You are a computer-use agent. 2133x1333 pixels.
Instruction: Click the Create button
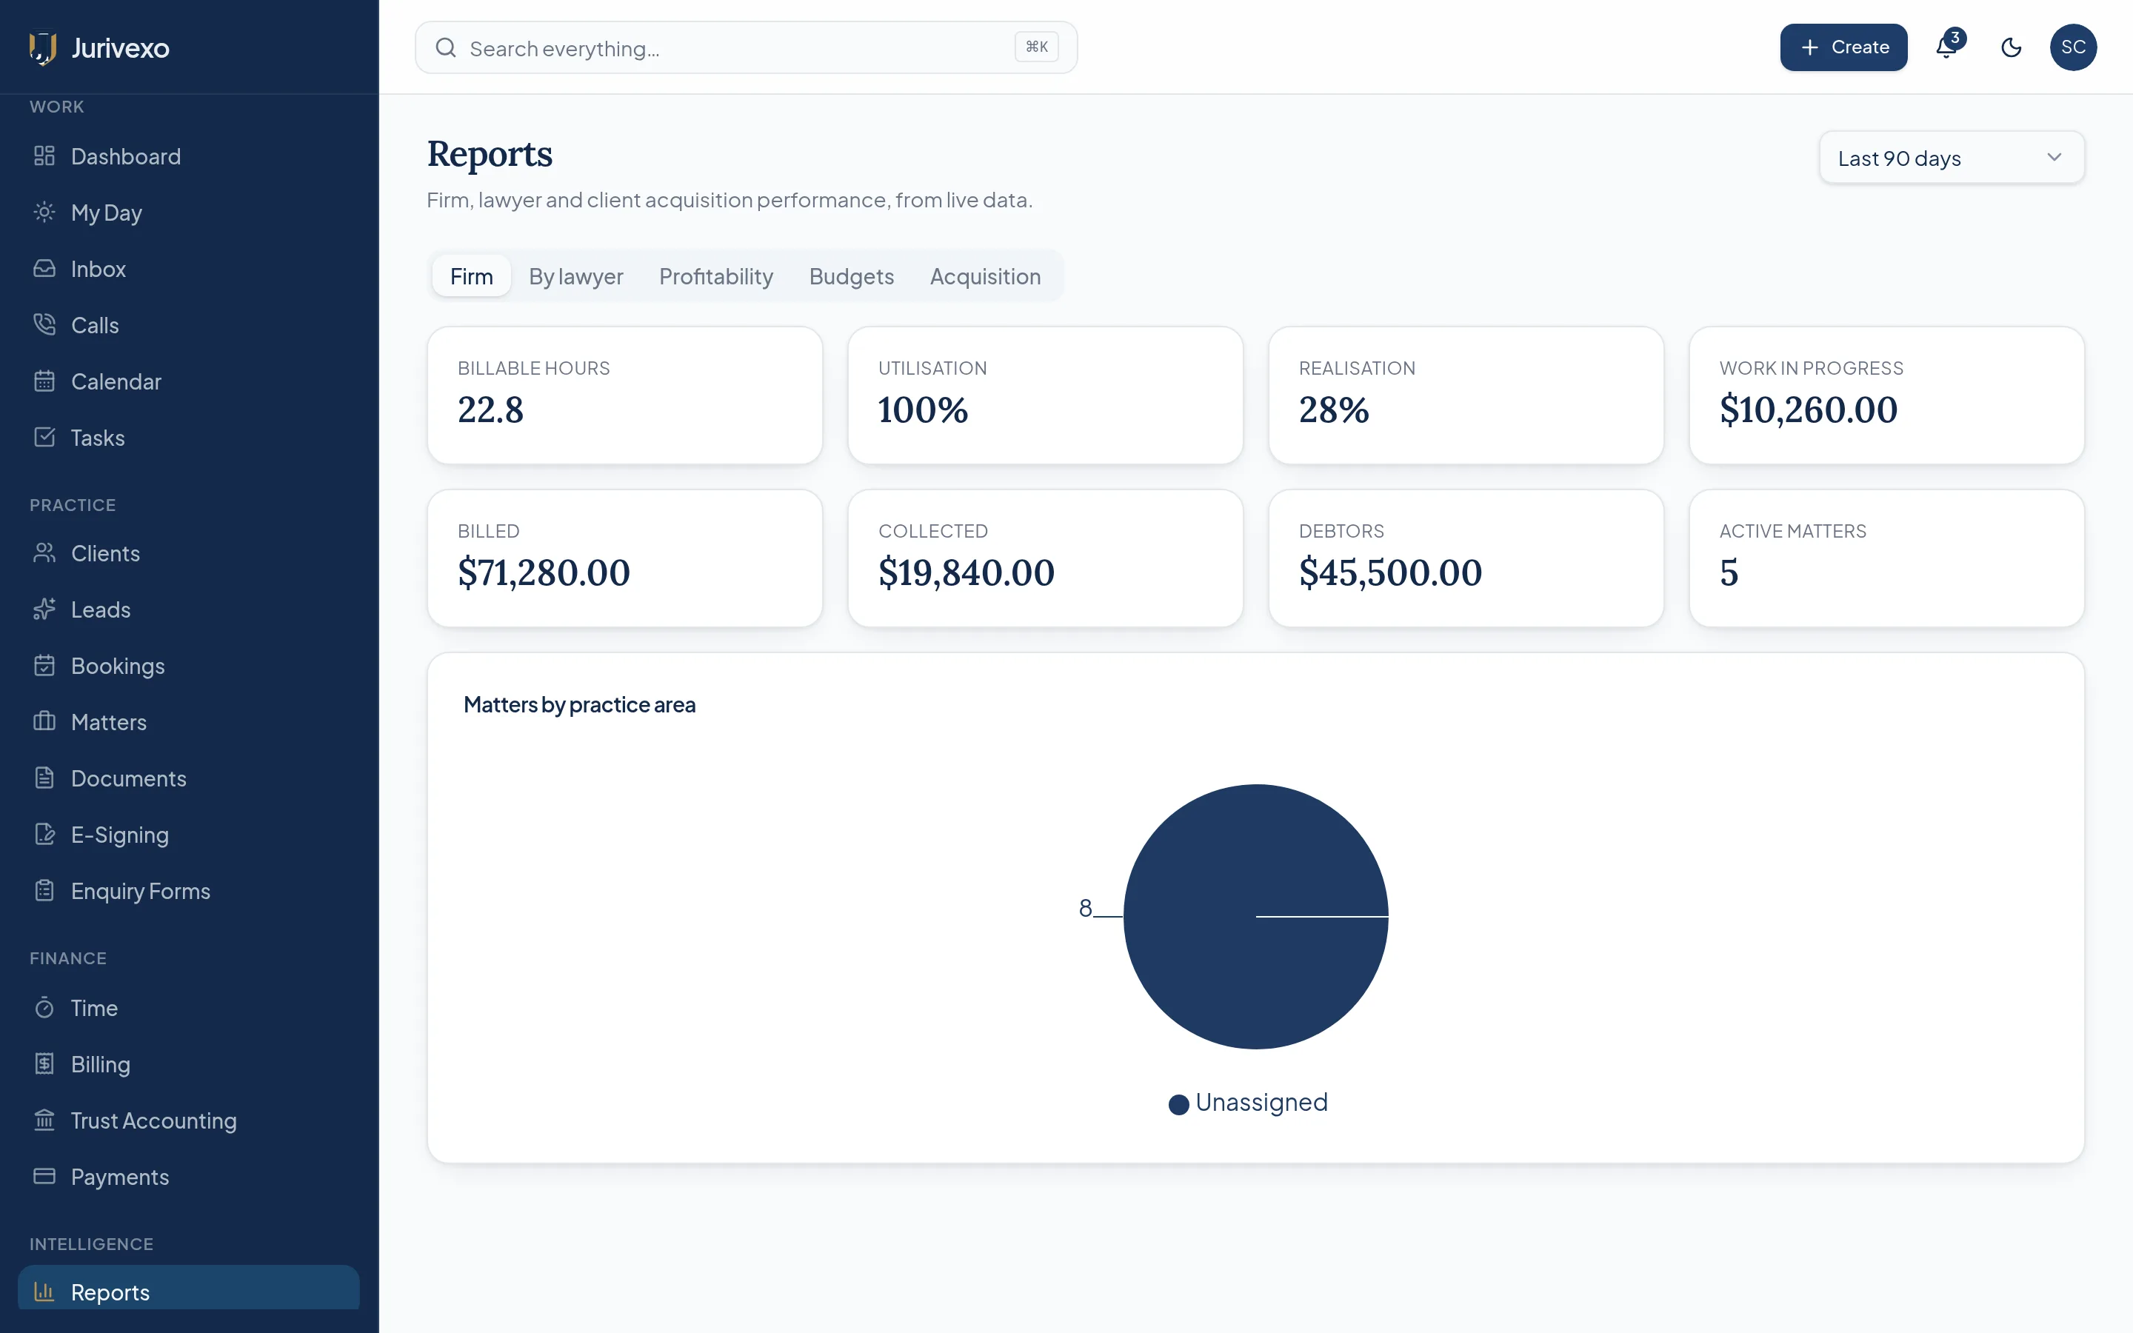[1843, 47]
